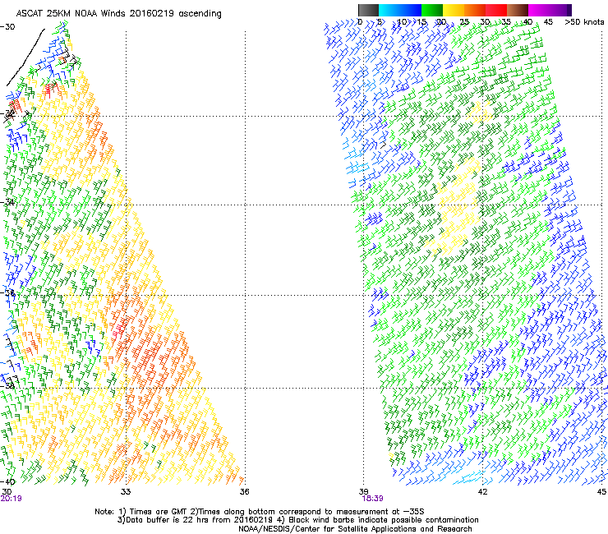Viewport: 608px width, 534px height.
Task: Click the '30' longitude label at the bottom left
Action: coord(7,492)
